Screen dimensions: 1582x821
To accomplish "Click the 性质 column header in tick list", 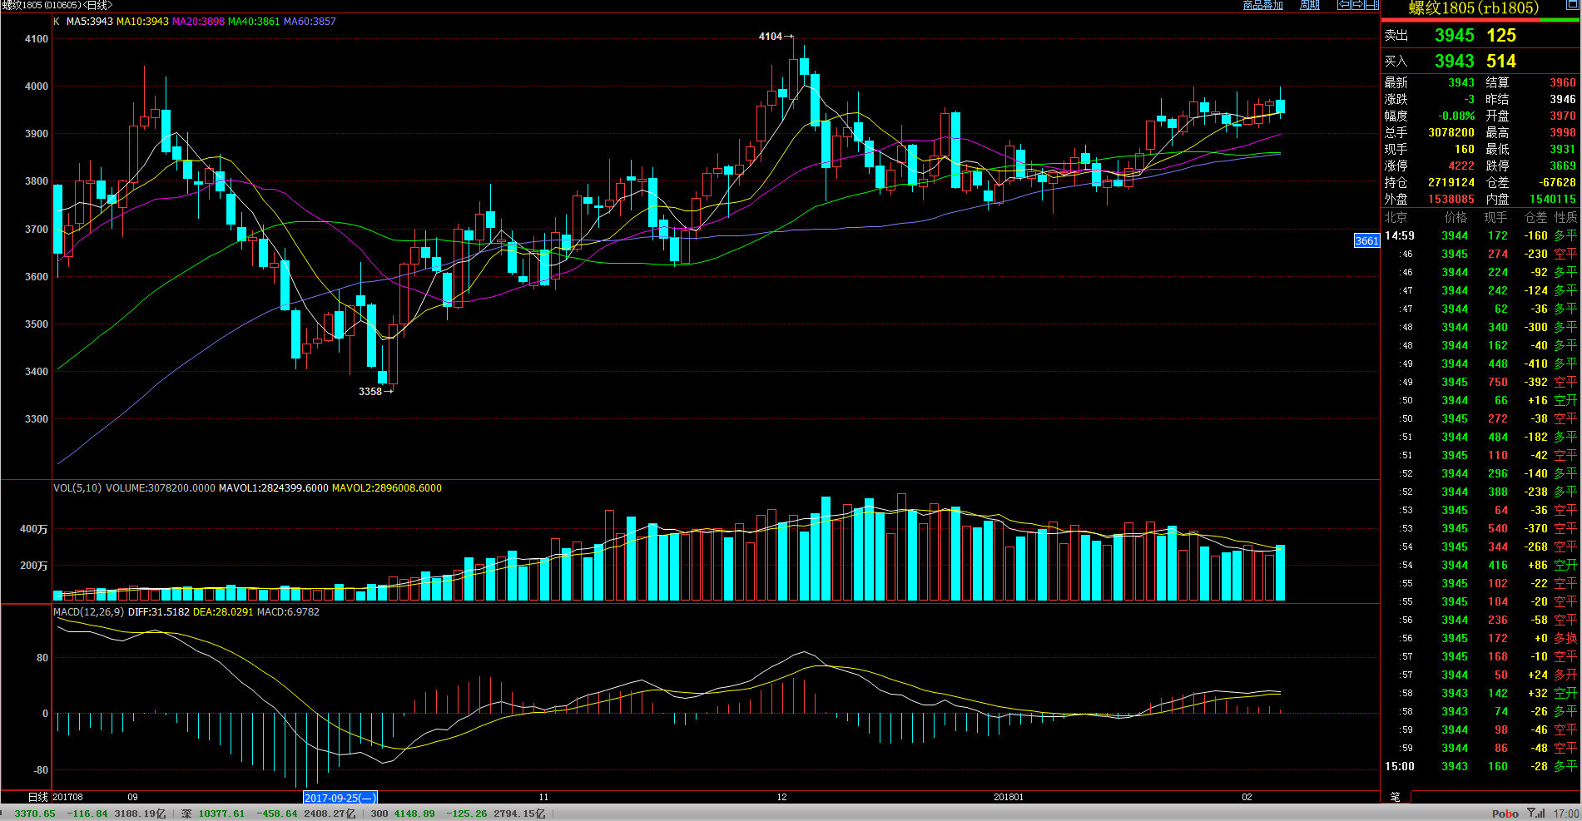I will point(1565,217).
